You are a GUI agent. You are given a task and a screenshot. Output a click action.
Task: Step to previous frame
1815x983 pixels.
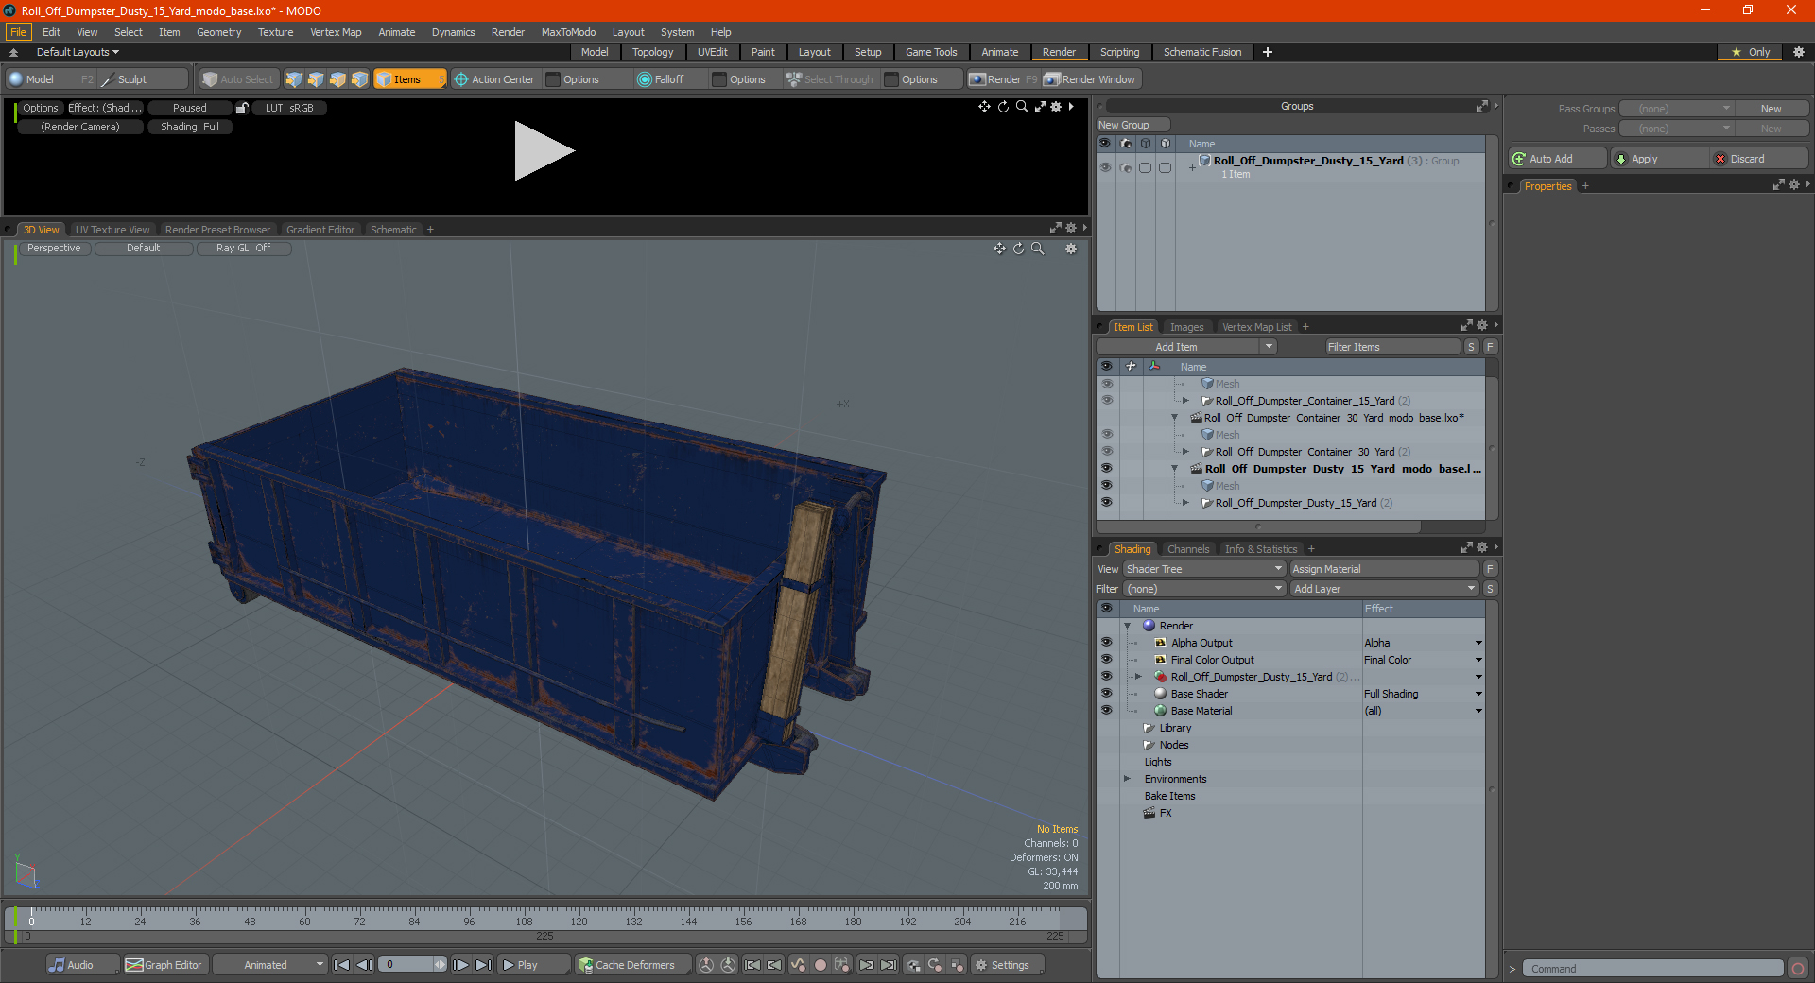pyautogui.click(x=364, y=965)
